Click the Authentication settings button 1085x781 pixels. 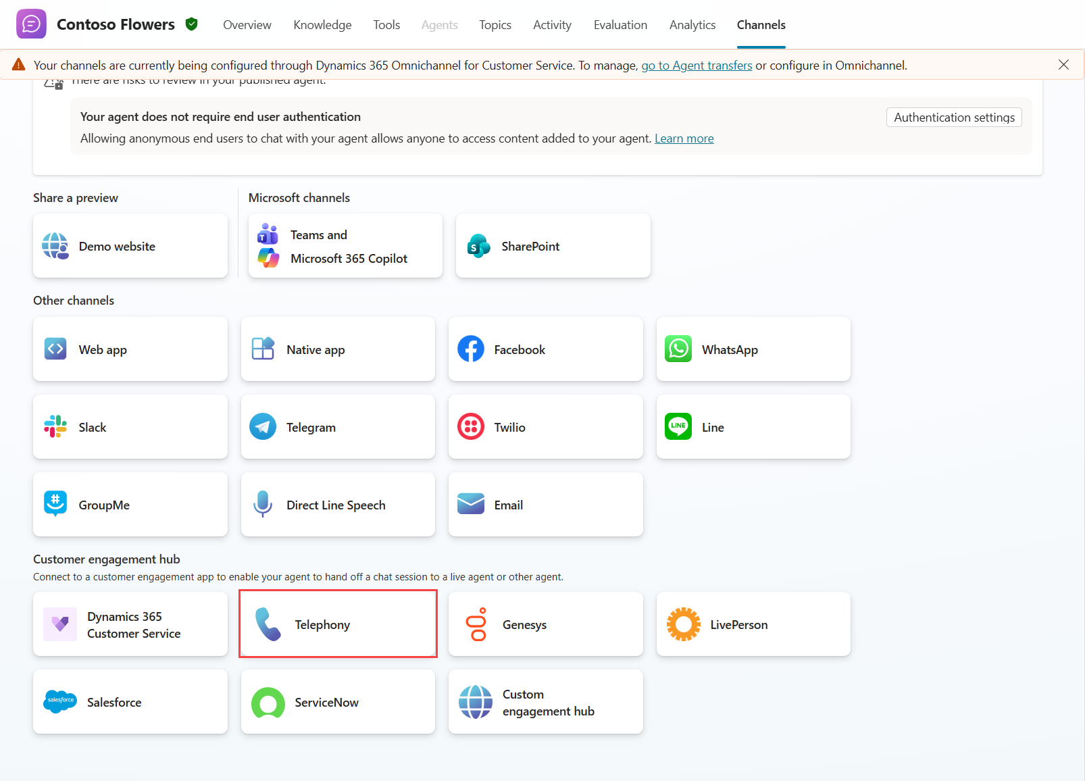[x=954, y=118]
